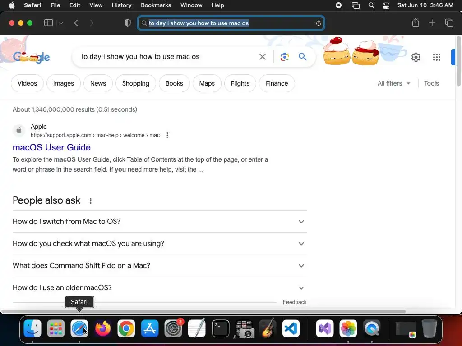462x346 pixels.
Task: Click the Google doodle logo
Action: 31,57
